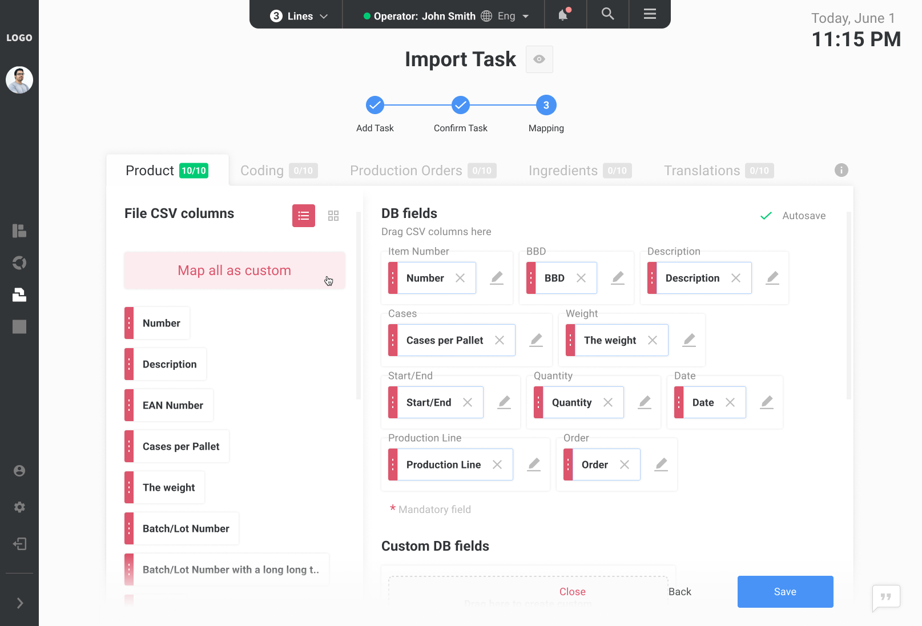The width and height of the screenshot is (922, 626).
Task: Edit the Start/End field mapping
Action: [x=504, y=402]
